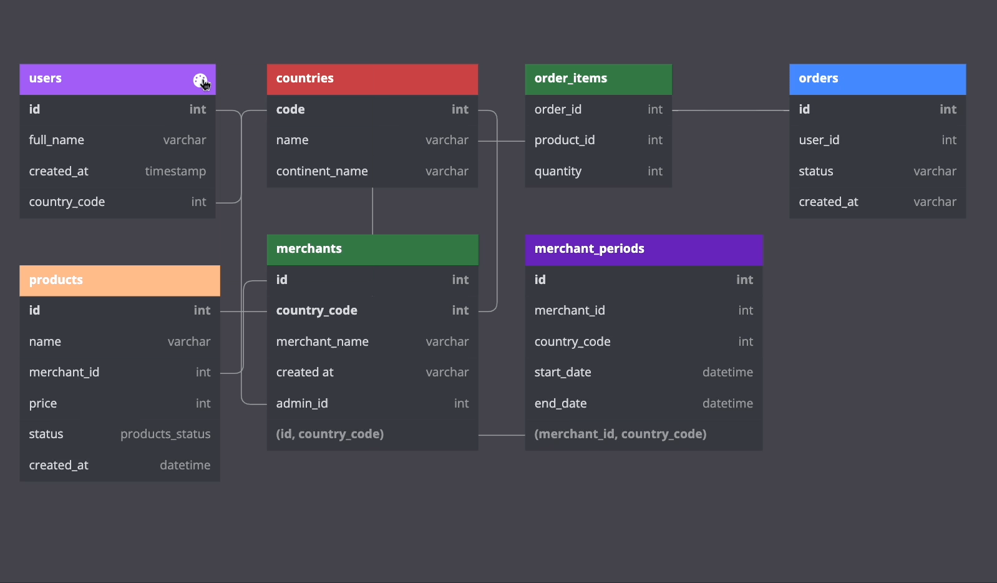Click the (merchant_id, country_code) composite row

point(644,434)
